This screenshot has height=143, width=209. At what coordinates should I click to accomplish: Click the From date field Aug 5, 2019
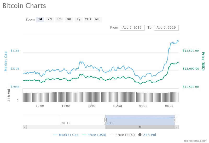[132, 28]
